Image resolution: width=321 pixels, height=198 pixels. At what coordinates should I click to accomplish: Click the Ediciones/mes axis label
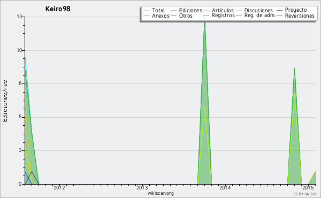[x=5, y=101]
